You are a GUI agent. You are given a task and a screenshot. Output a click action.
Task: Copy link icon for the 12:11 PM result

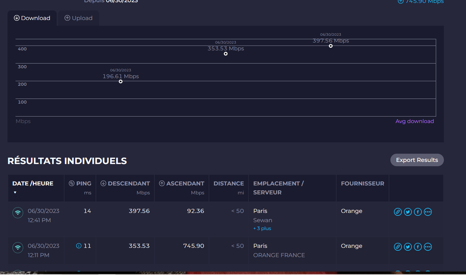click(x=398, y=247)
